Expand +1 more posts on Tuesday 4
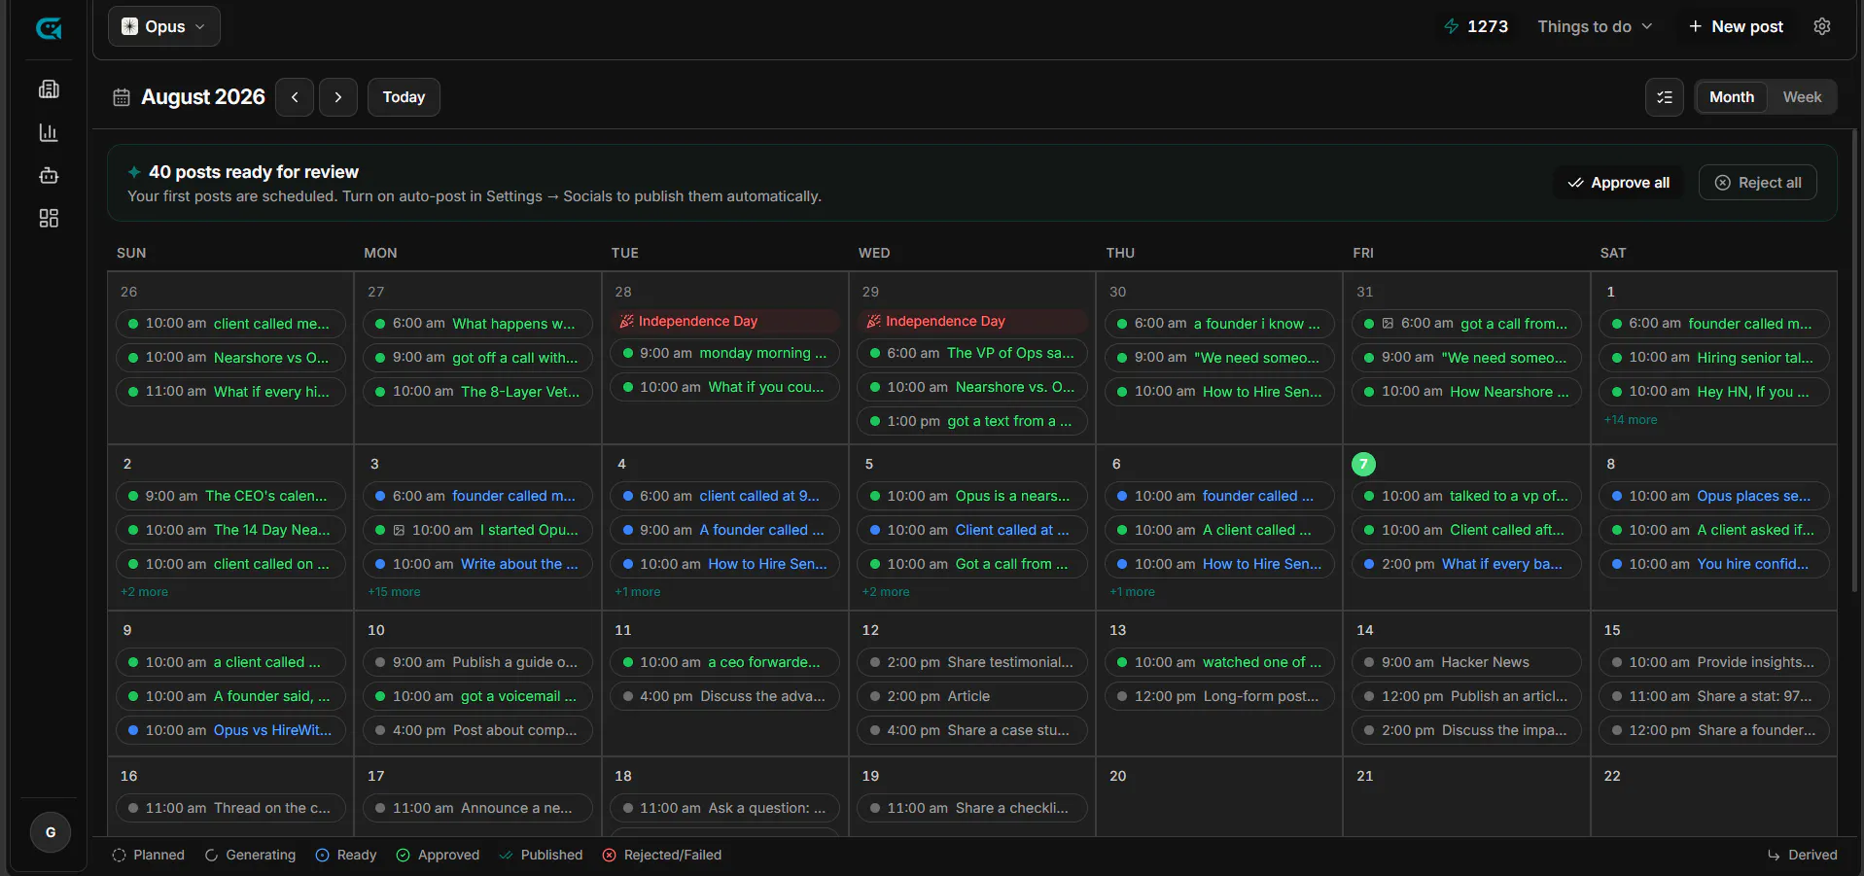 [x=638, y=592]
